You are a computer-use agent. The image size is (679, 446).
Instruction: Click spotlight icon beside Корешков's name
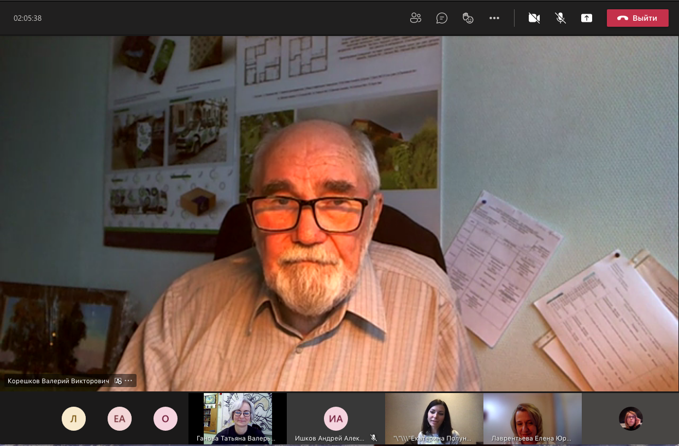coord(118,381)
